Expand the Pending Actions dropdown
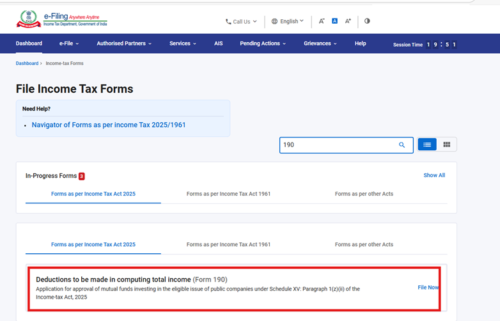 pyautogui.click(x=263, y=43)
